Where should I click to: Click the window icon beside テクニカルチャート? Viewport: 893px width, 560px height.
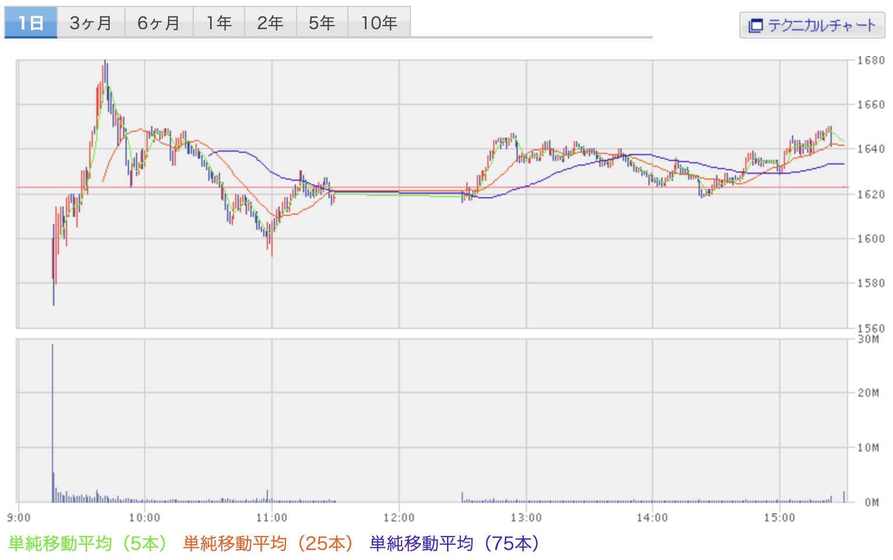pos(755,26)
